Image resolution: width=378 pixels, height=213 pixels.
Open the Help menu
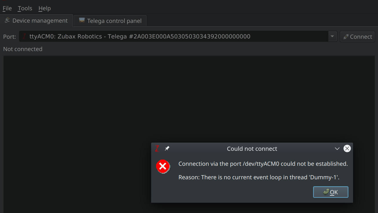44,8
